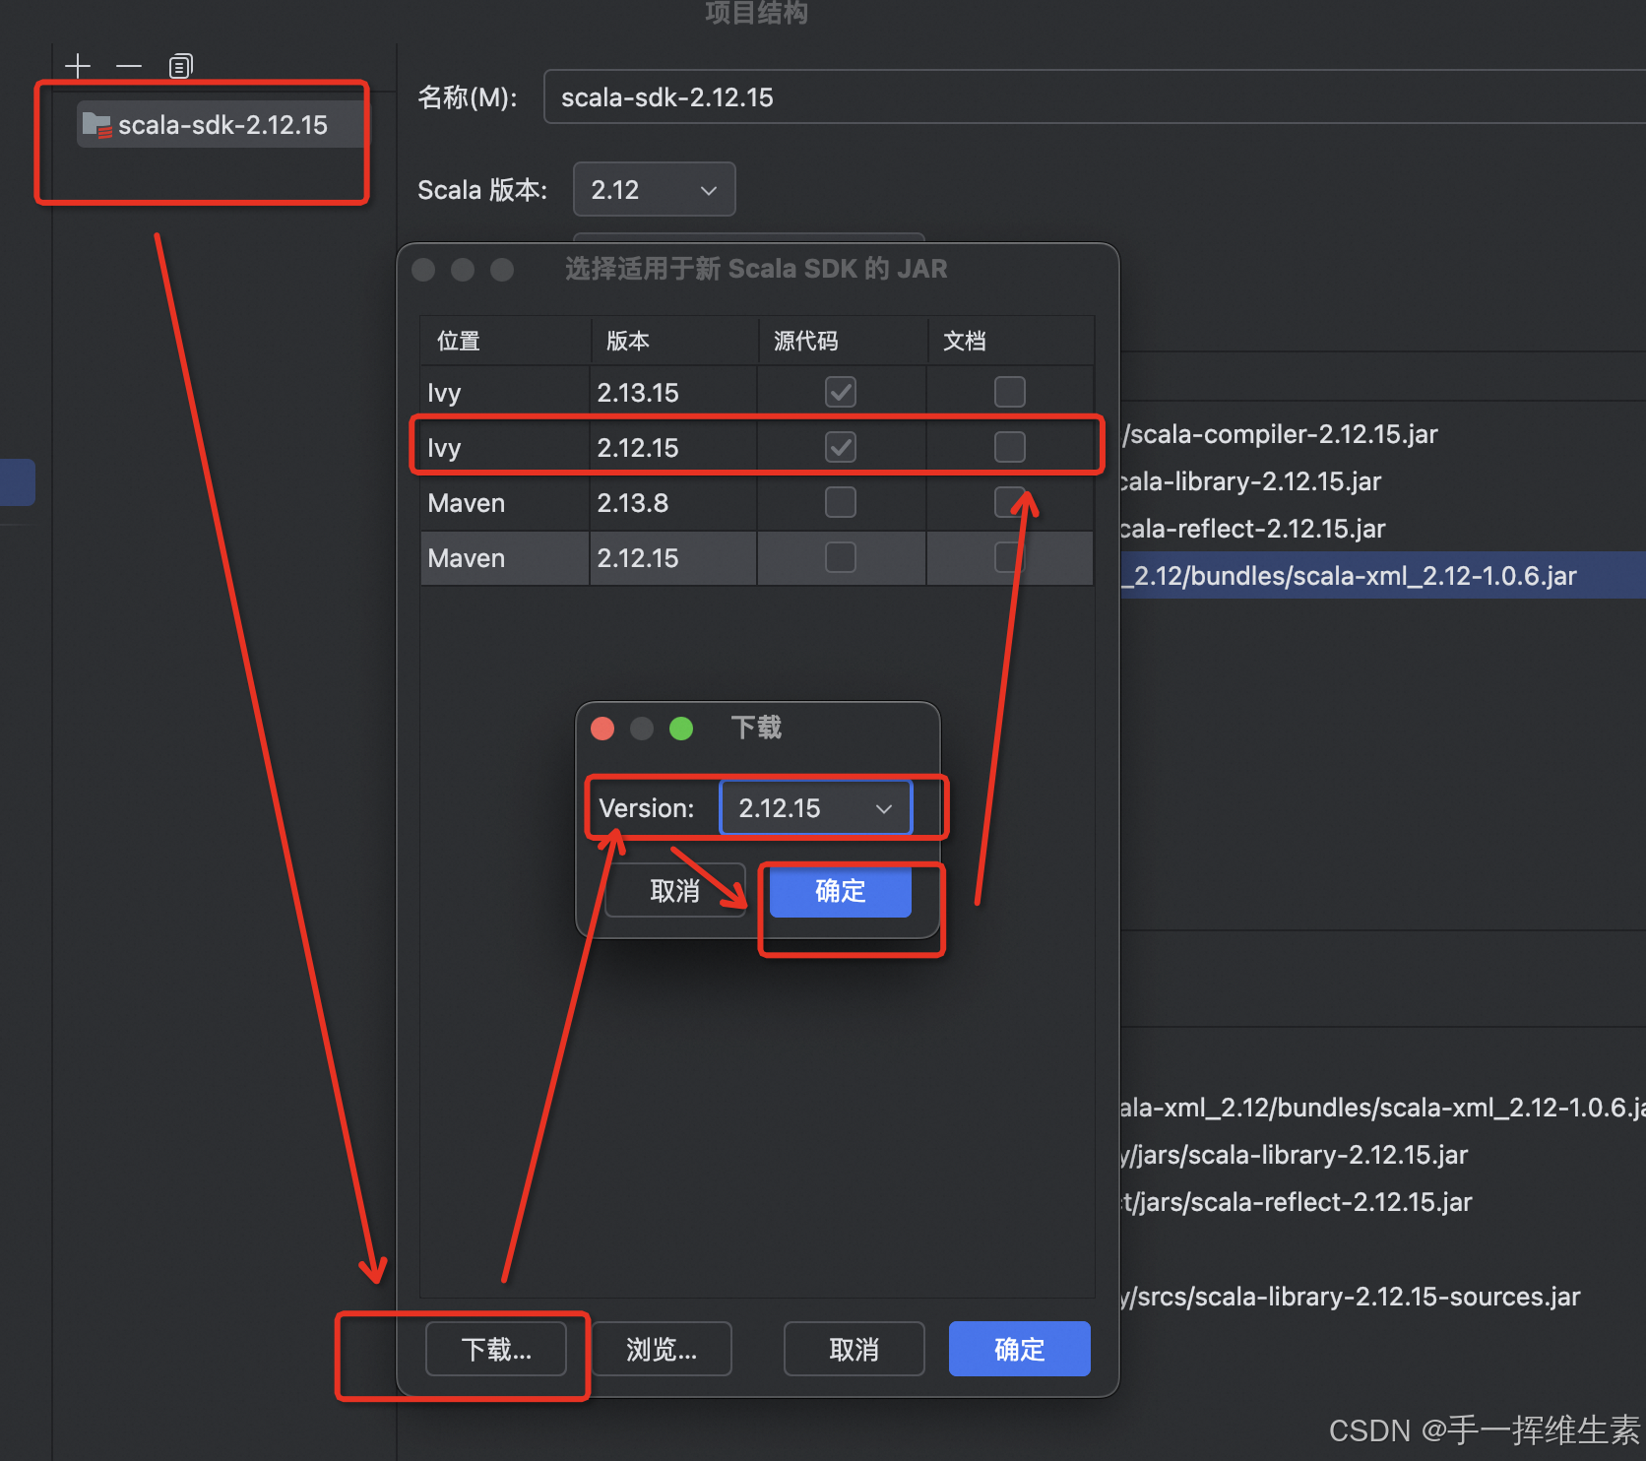1646x1461 pixels.
Task: Click the gray dot icons on the JAR dialog titlebar
Action: point(462,270)
